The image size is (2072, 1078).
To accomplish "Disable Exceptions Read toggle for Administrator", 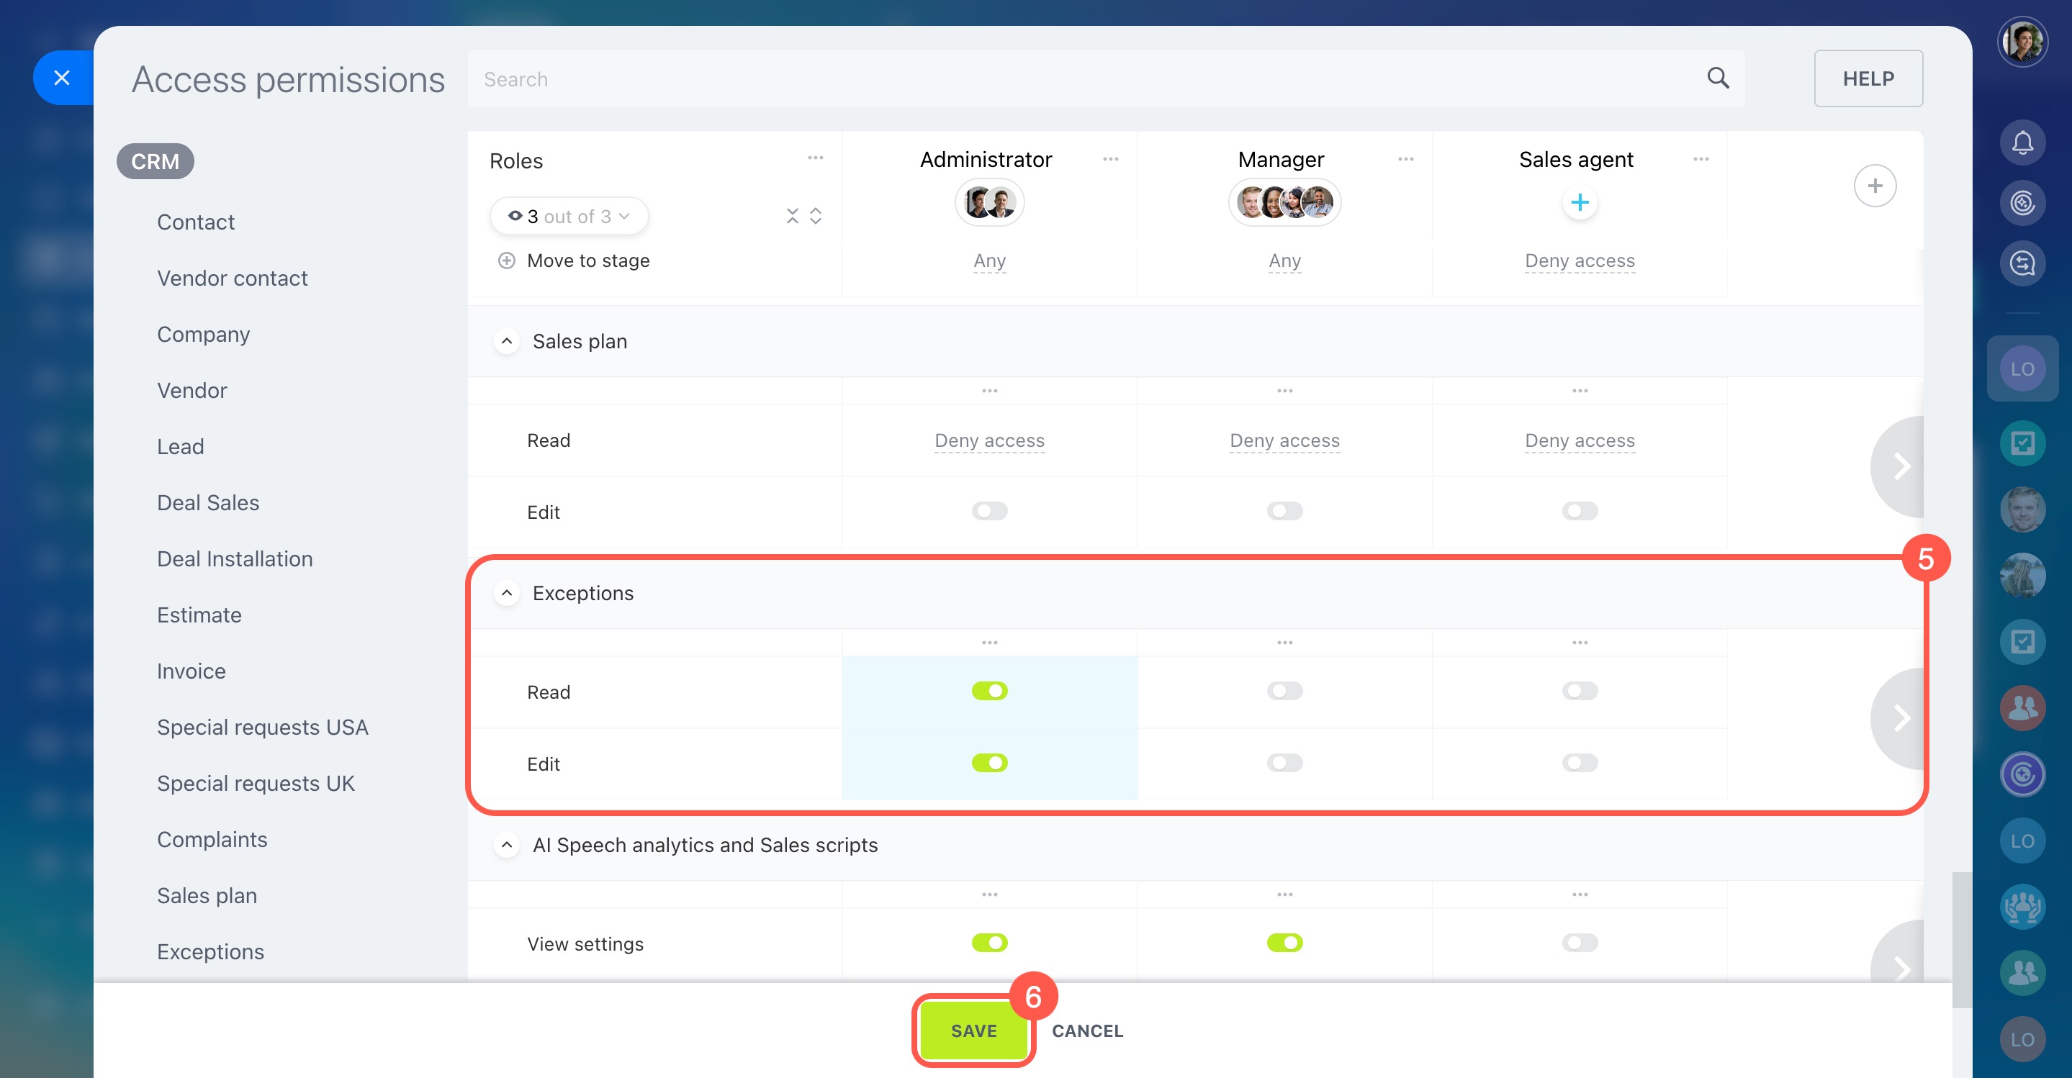I will point(988,691).
